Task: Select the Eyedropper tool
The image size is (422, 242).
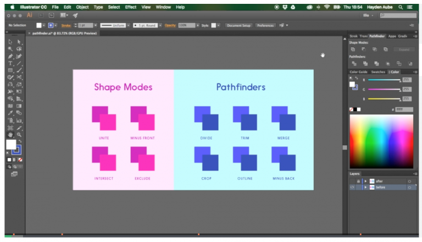Action: [10, 113]
